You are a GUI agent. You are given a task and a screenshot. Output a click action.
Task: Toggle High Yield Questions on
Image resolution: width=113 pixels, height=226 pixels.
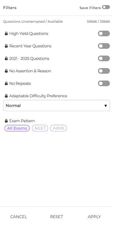pos(104,33)
